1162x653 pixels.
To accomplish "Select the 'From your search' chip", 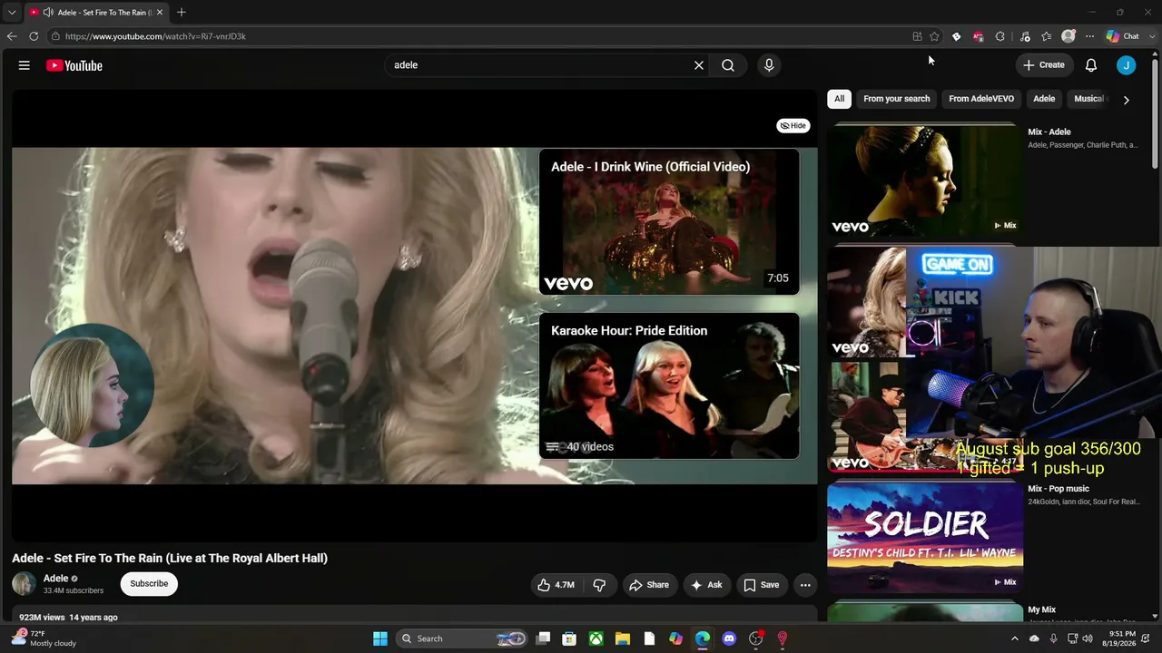I will pos(897,99).
